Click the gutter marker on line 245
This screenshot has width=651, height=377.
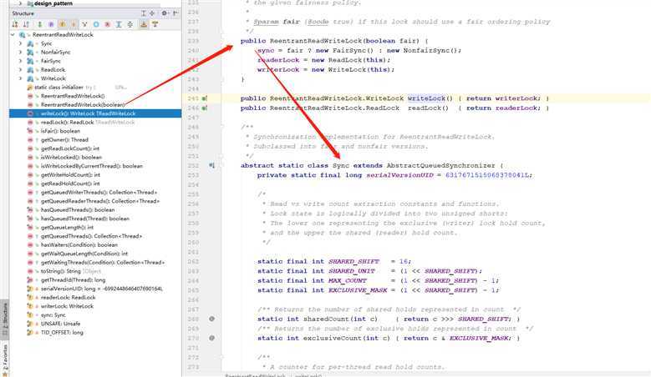point(204,98)
